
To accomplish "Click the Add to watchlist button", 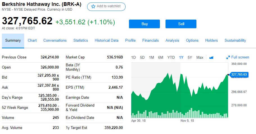I will pos(106,6).
